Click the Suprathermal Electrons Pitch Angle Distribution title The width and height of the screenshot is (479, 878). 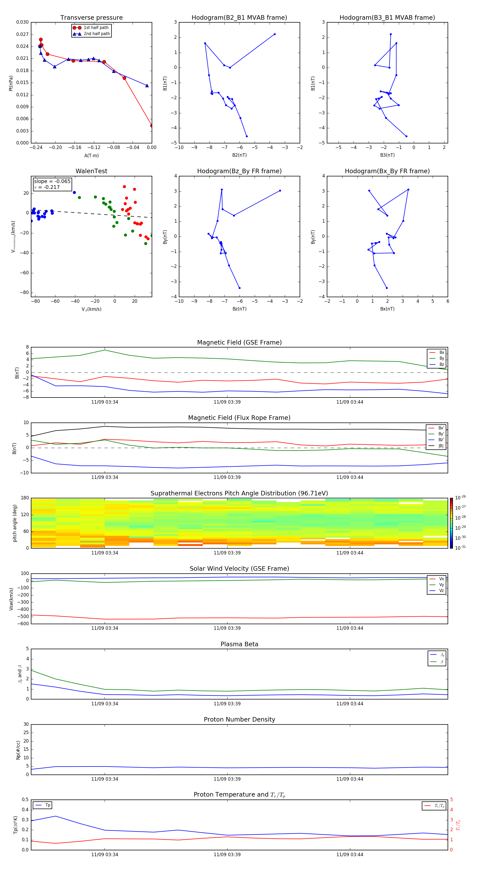pyautogui.click(x=239, y=494)
